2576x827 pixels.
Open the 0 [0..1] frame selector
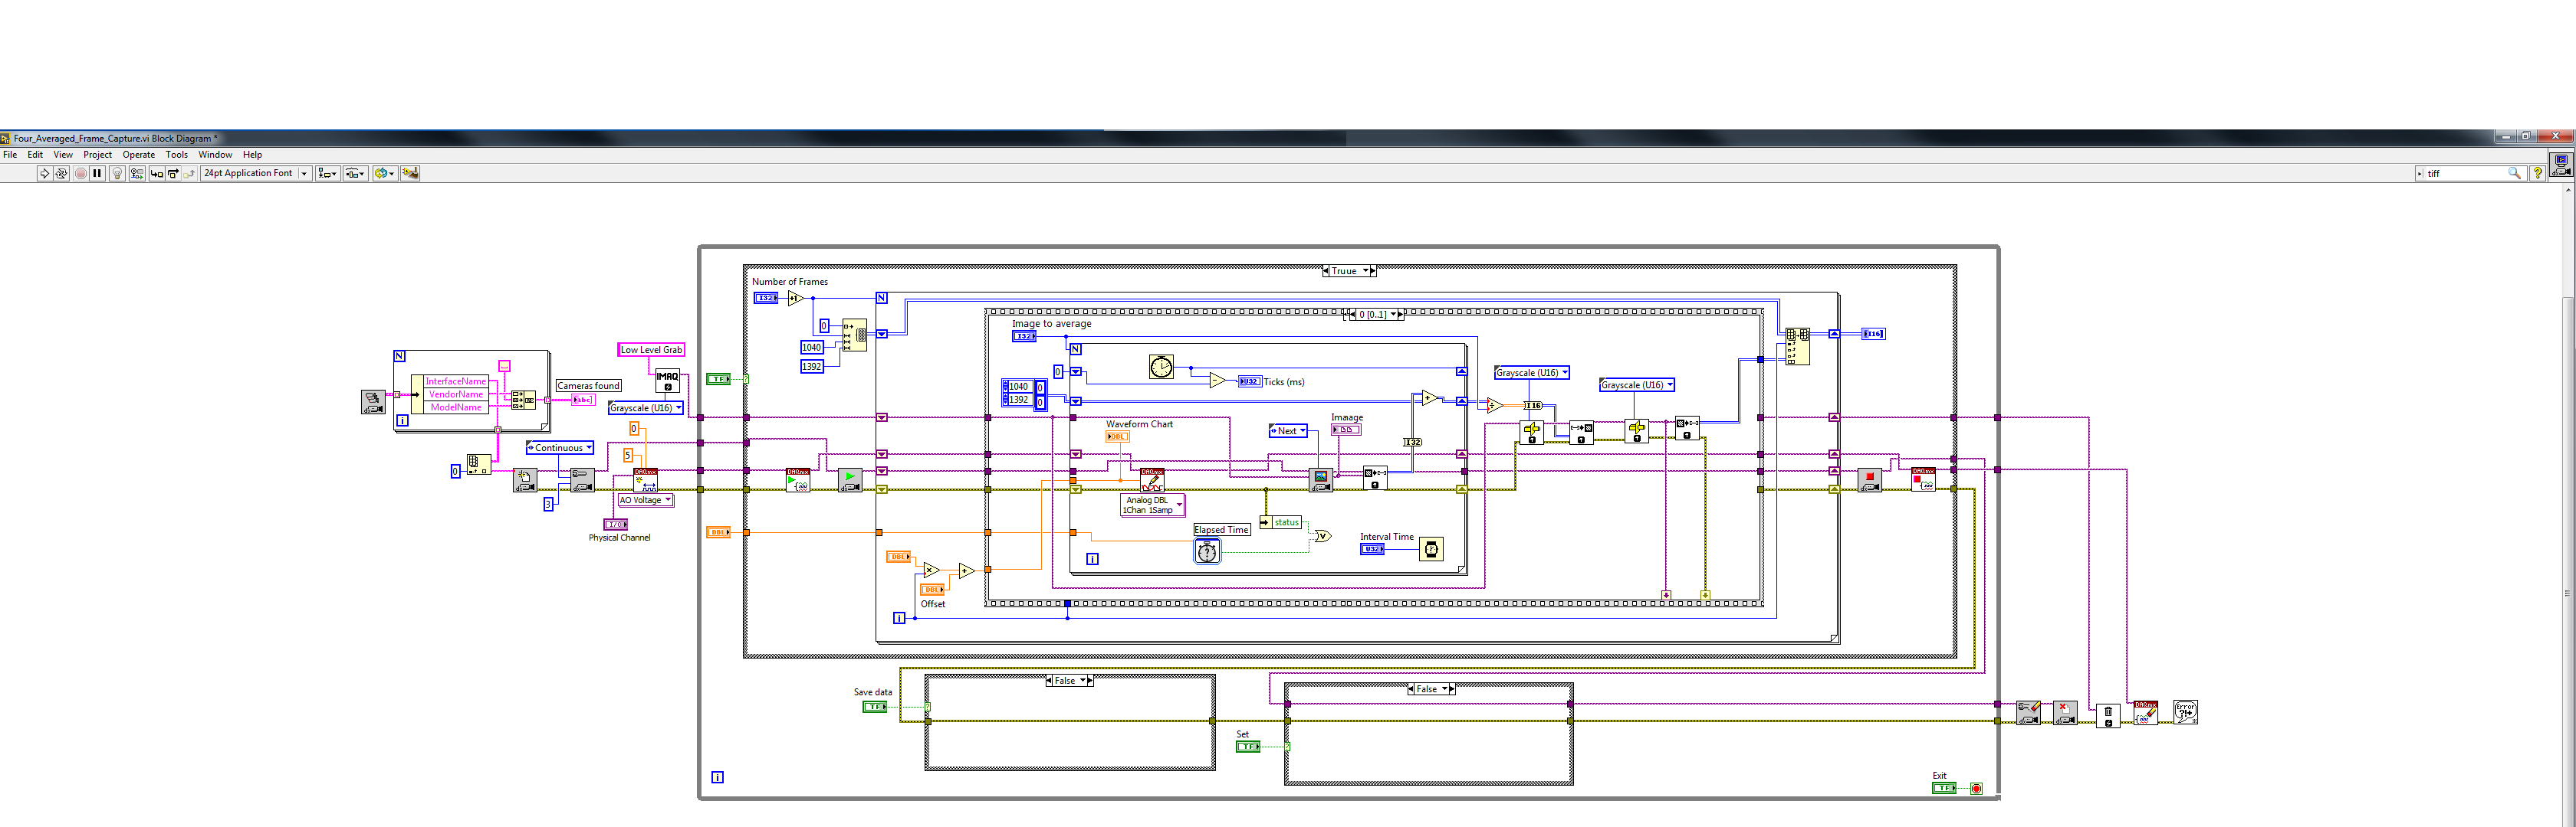click(x=1375, y=315)
